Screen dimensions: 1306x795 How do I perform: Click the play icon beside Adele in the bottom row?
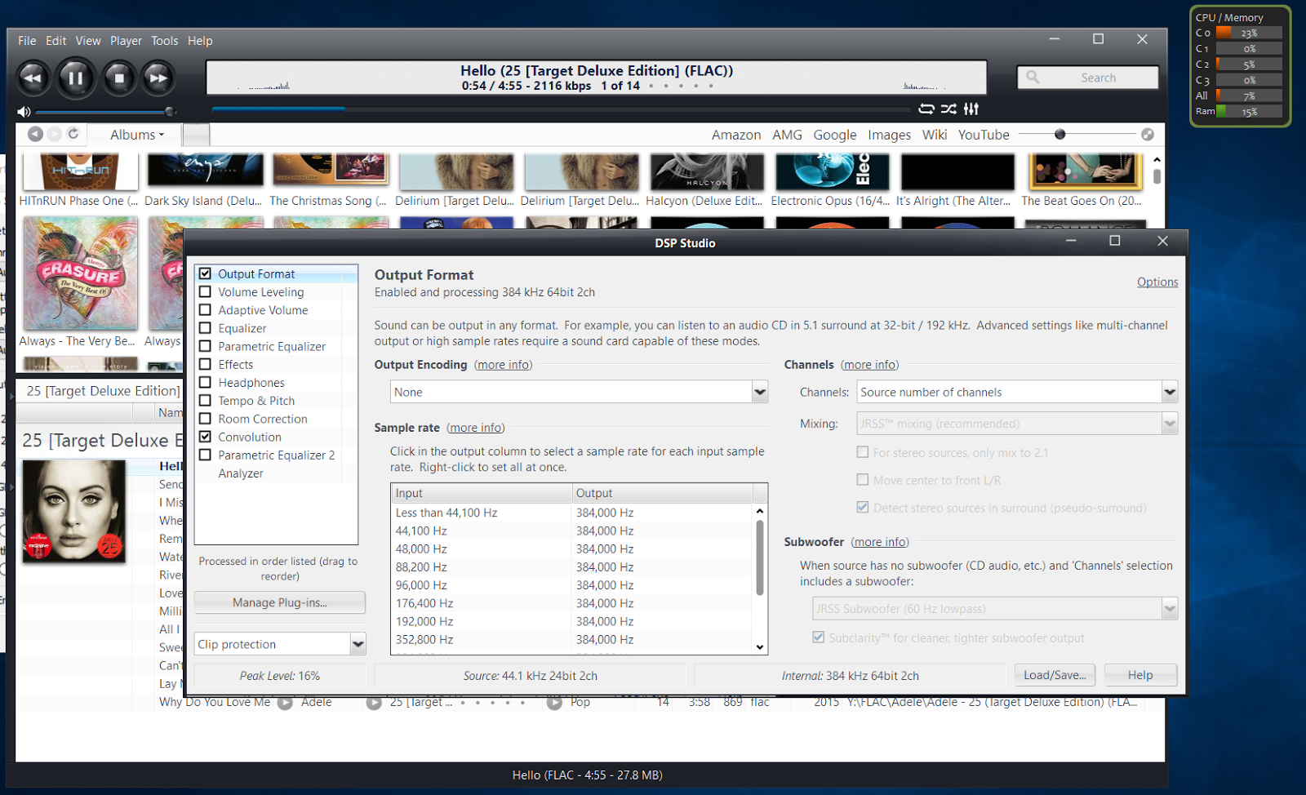click(285, 703)
